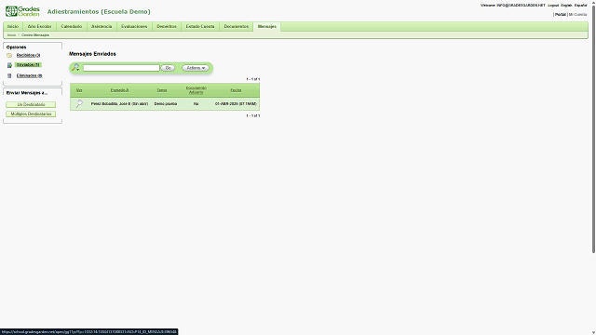Select the 01-ABR-2020 date cell

(x=236, y=103)
